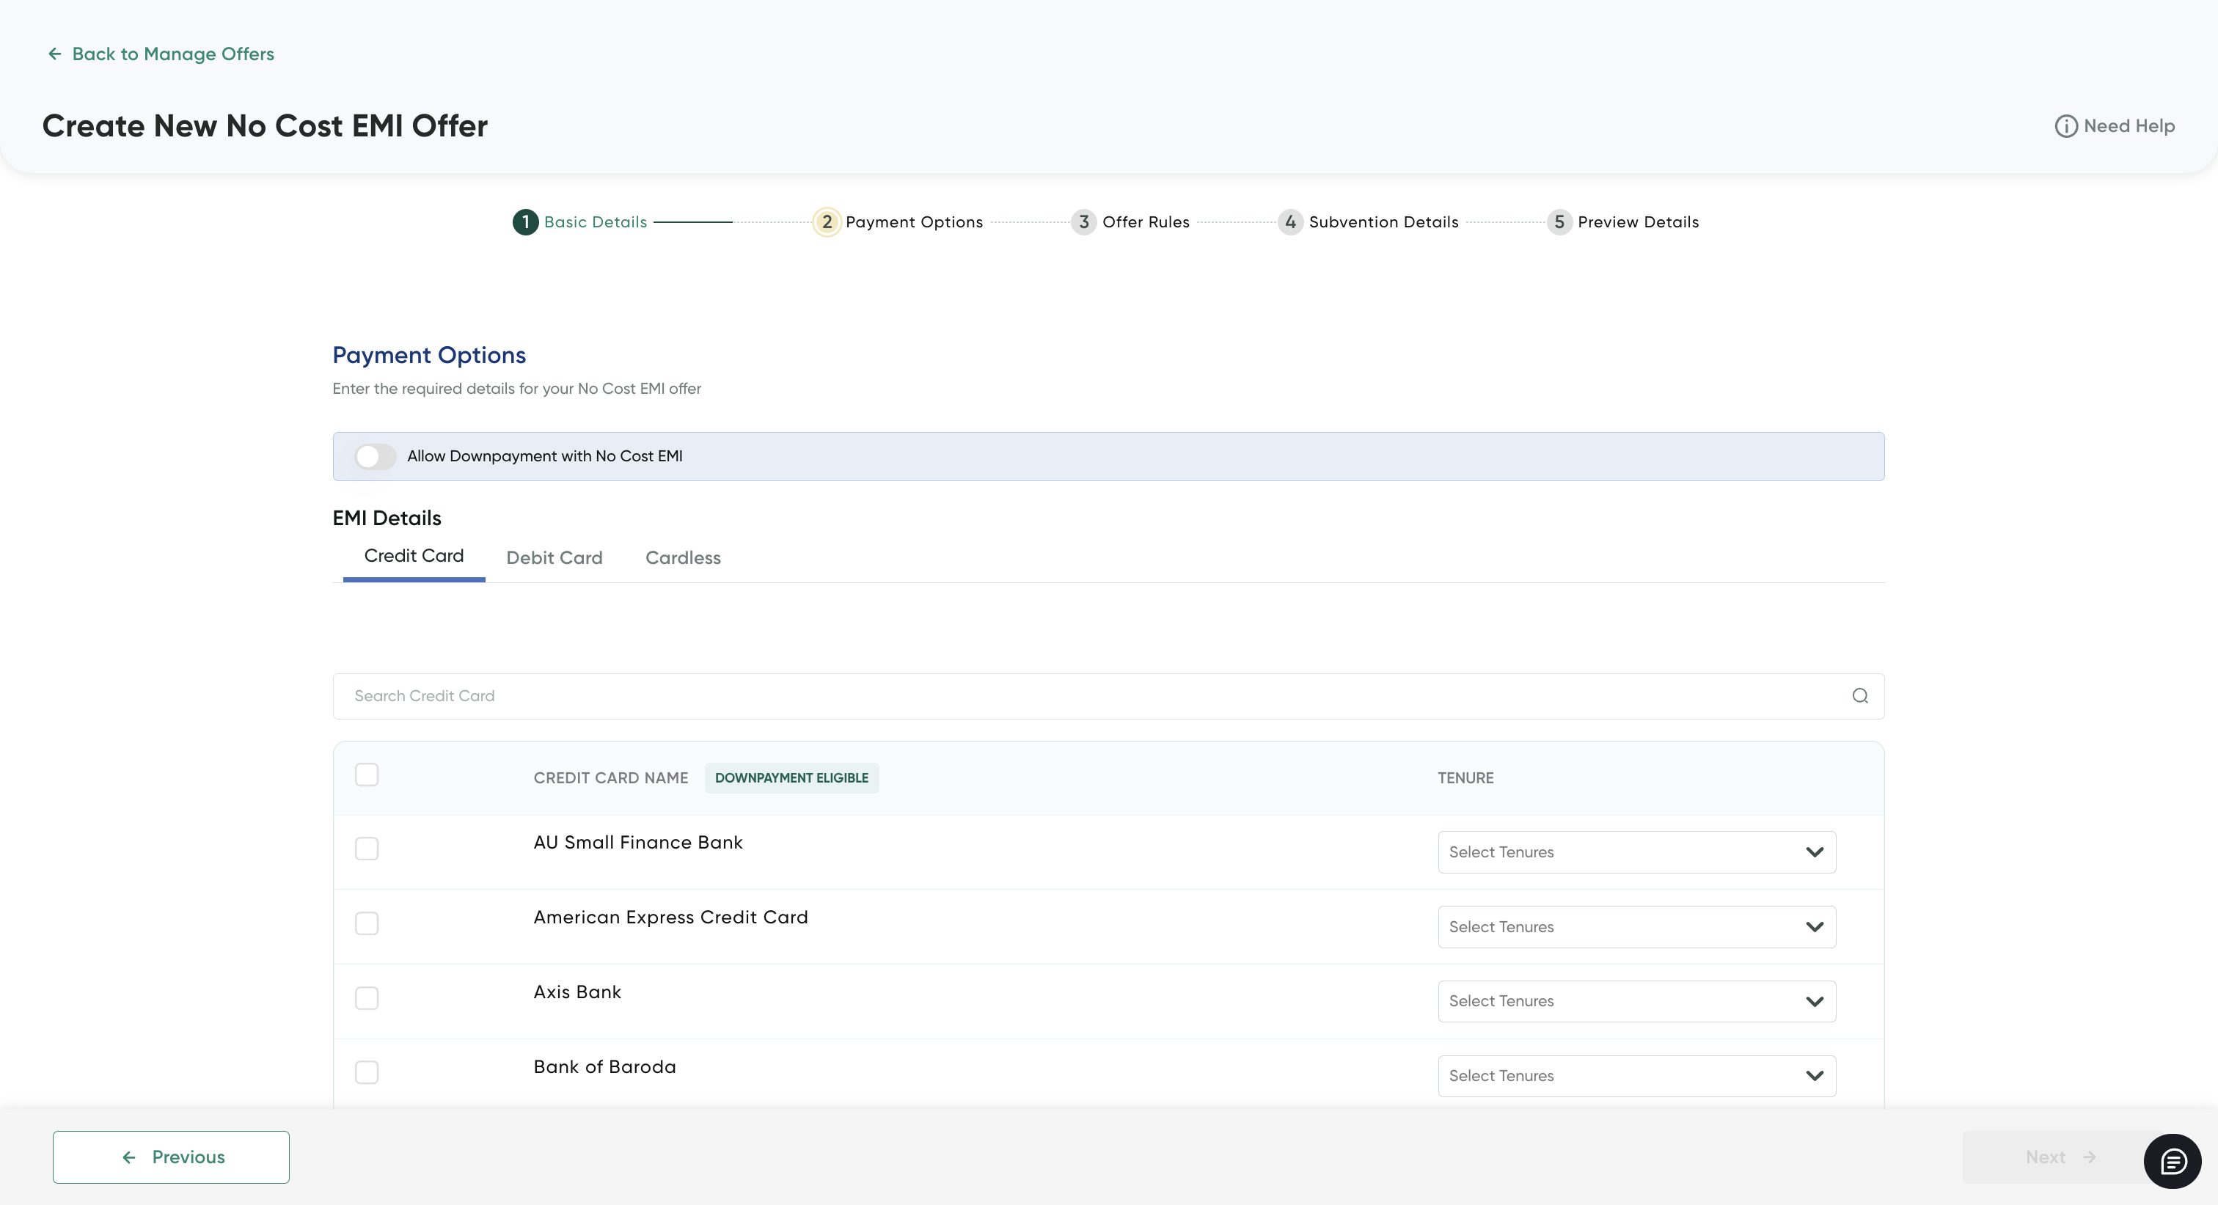Click the Downpayment Eligible badge
The width and height of the screenshot is (2218, 1205).
point(791,778)
